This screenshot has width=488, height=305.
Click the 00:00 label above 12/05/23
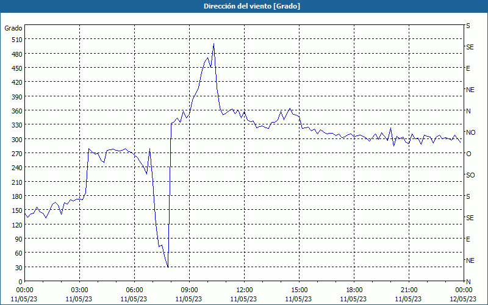tap(464, 290)
